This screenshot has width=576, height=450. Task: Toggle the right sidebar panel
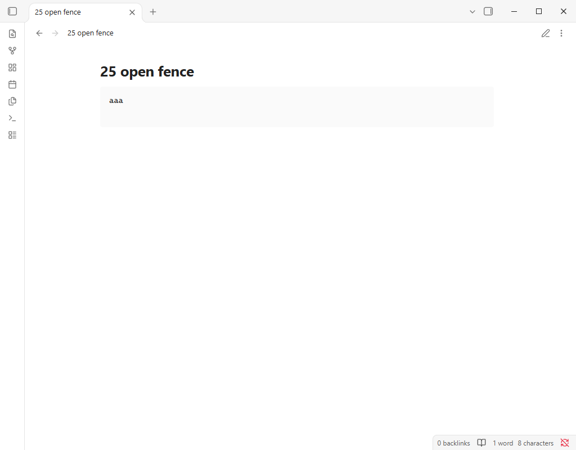pyautogui.click(x=488, y=11)
